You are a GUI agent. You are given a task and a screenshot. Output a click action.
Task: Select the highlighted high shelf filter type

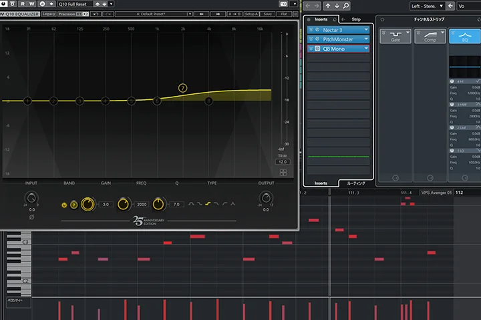(208, 203)
